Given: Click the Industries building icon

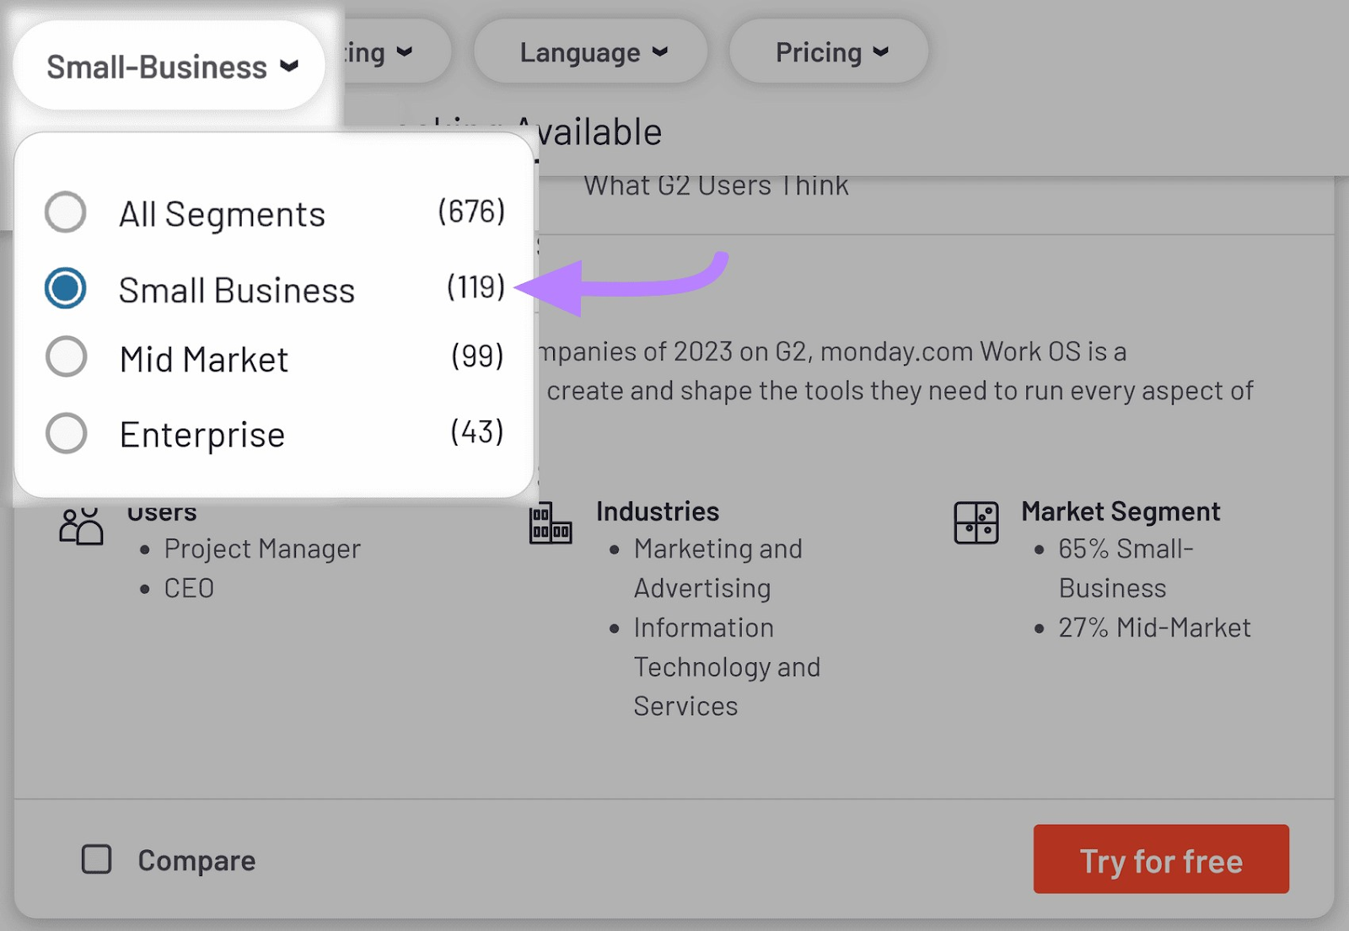Looking at the screenshot, I should tap(551, 524).
